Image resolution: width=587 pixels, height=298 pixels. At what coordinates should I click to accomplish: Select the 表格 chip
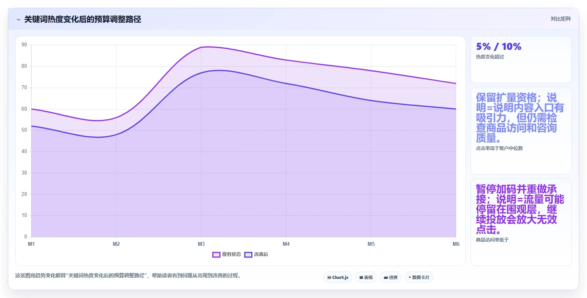366,277
